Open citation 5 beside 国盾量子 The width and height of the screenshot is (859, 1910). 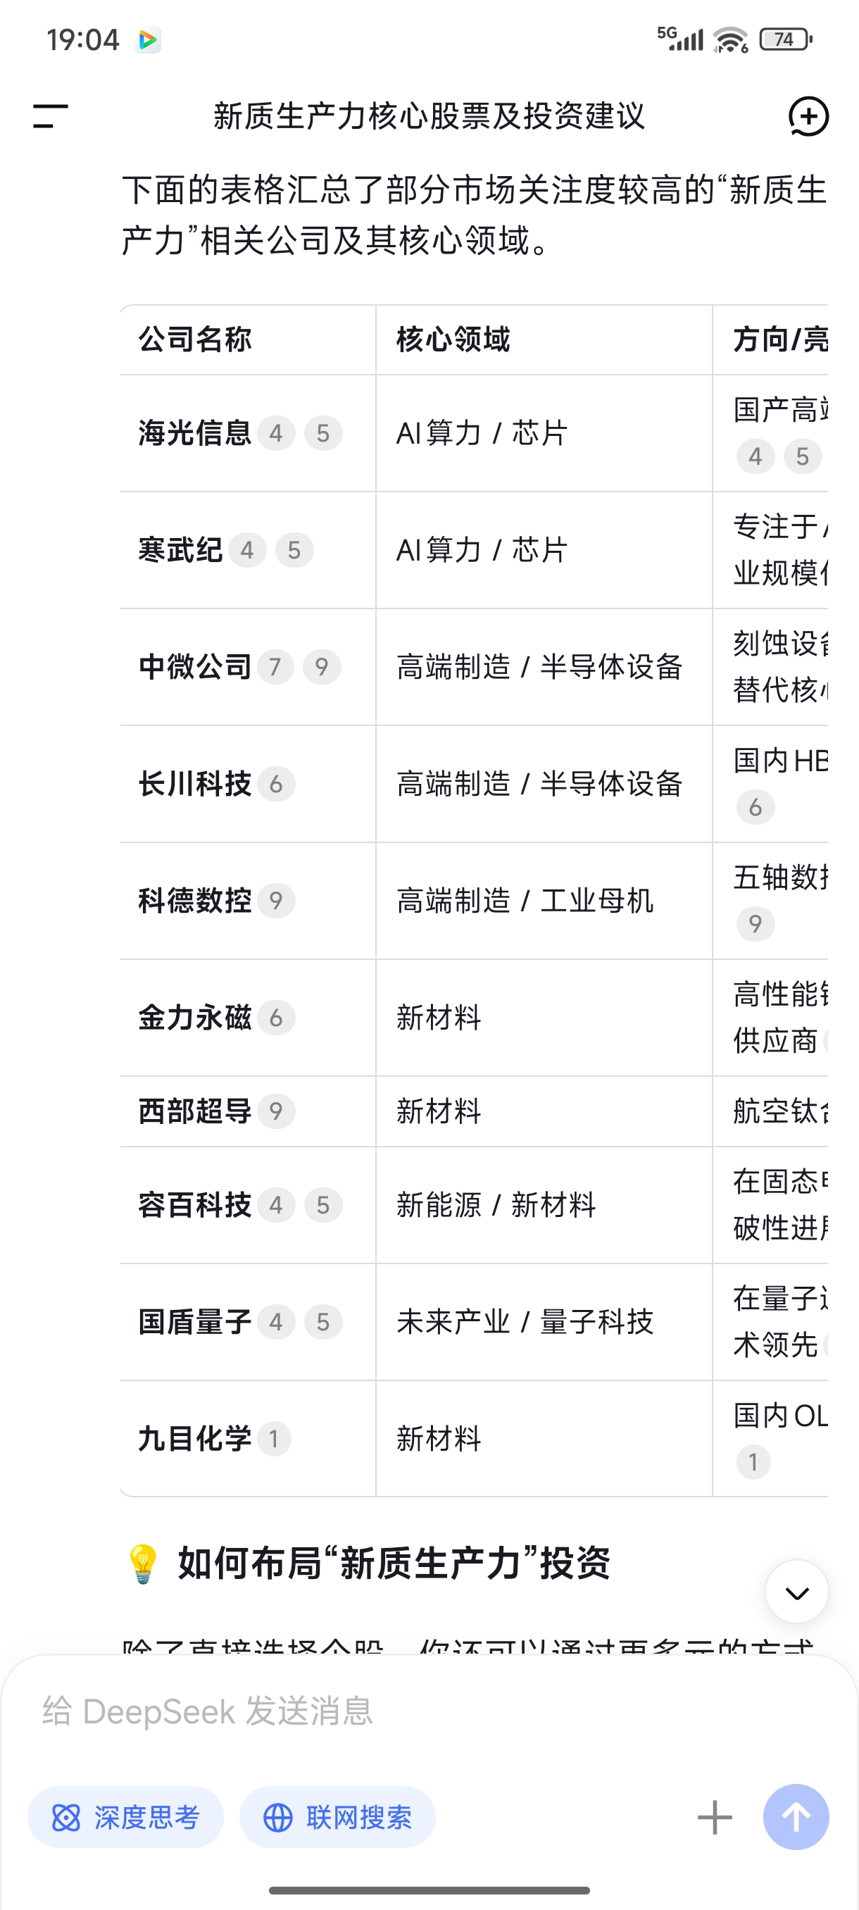pyautogui.click(x=323, y=1321)
